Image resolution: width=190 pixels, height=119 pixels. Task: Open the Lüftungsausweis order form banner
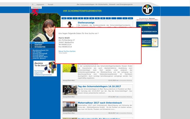coord(150,42)
